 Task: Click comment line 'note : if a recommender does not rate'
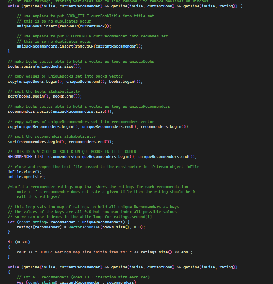coord(106,192)
